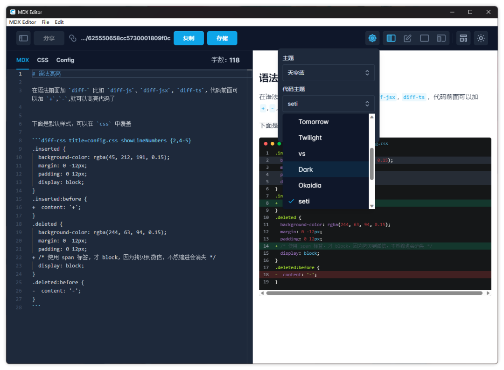Click the 字数: 118 word count
The image size is (504, 370).
[225, 60]
